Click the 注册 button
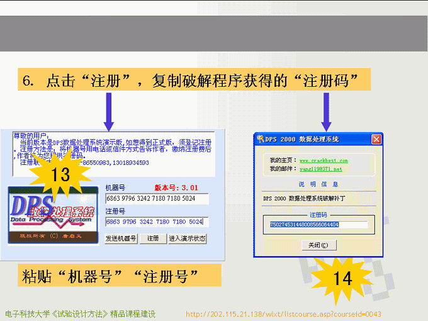428x321 pixels. [153, 239]
